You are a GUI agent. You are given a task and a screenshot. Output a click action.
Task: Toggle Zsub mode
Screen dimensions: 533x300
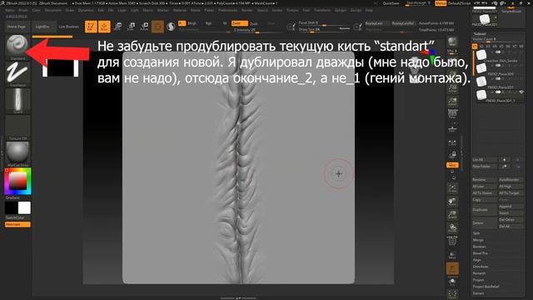(x=254, y=24)
